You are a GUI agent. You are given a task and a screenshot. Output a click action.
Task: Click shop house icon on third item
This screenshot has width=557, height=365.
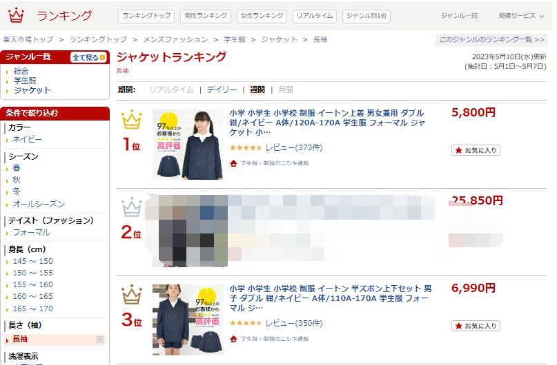(233, 339)
